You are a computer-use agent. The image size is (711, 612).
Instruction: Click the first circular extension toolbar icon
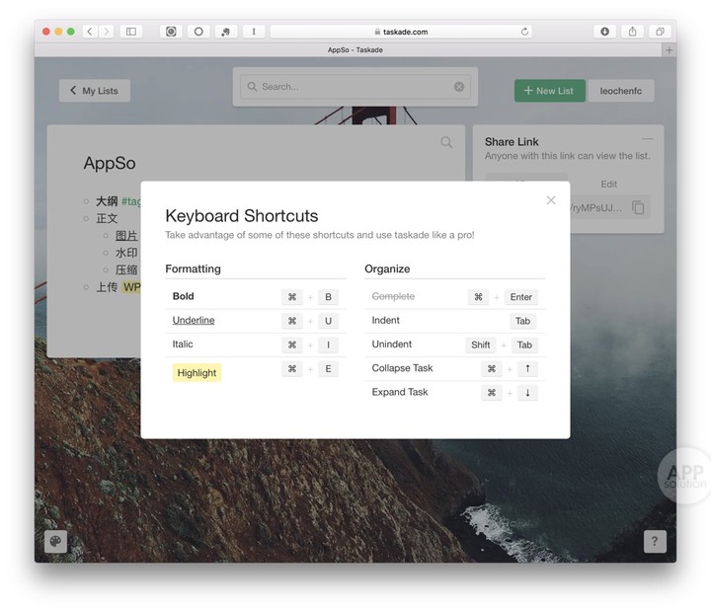tap(171, 32)
